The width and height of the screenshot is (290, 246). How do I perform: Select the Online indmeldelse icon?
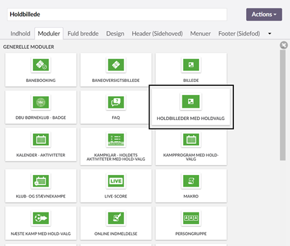[x=116, y=218]
